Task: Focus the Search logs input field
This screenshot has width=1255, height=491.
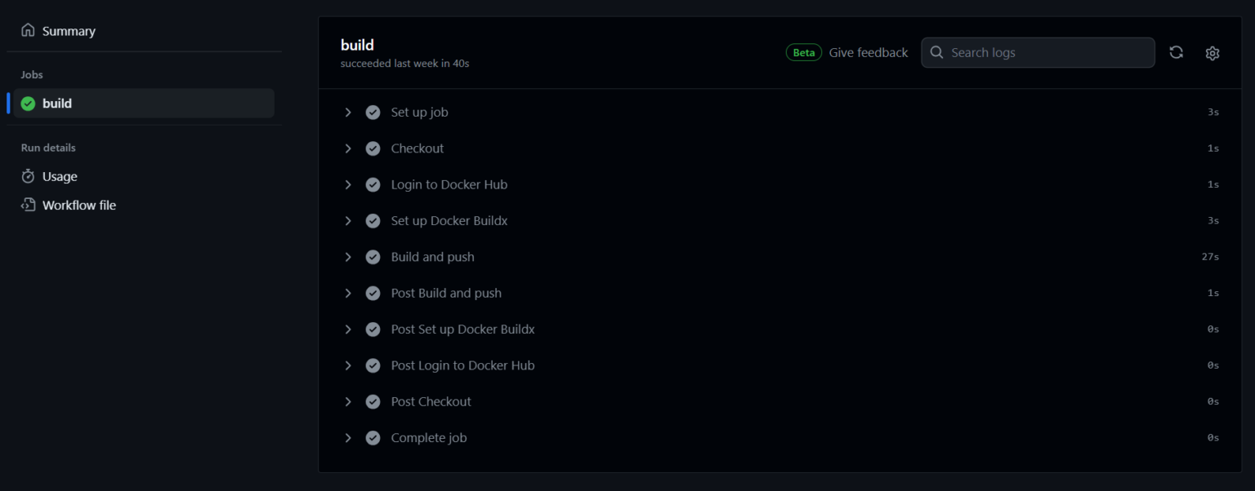Action: 1038,52
